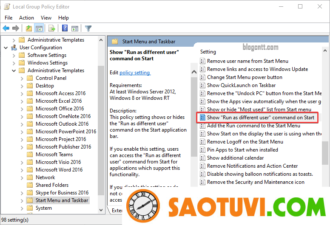Click the User Configuration node icon
330x225 pixels.
click(14, 48)
